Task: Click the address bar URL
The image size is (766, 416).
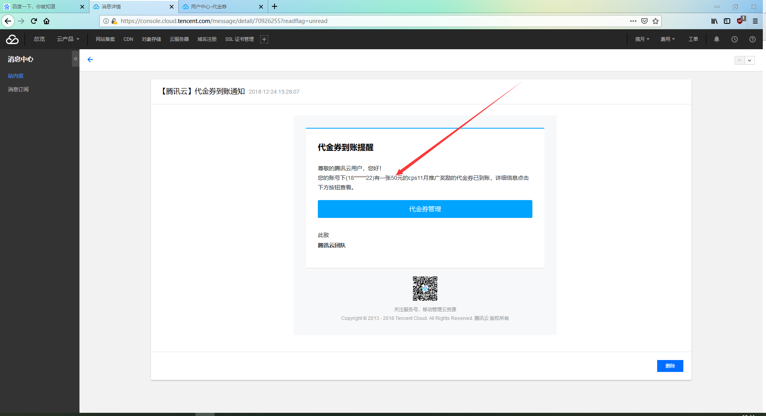Action: (224, 21)
